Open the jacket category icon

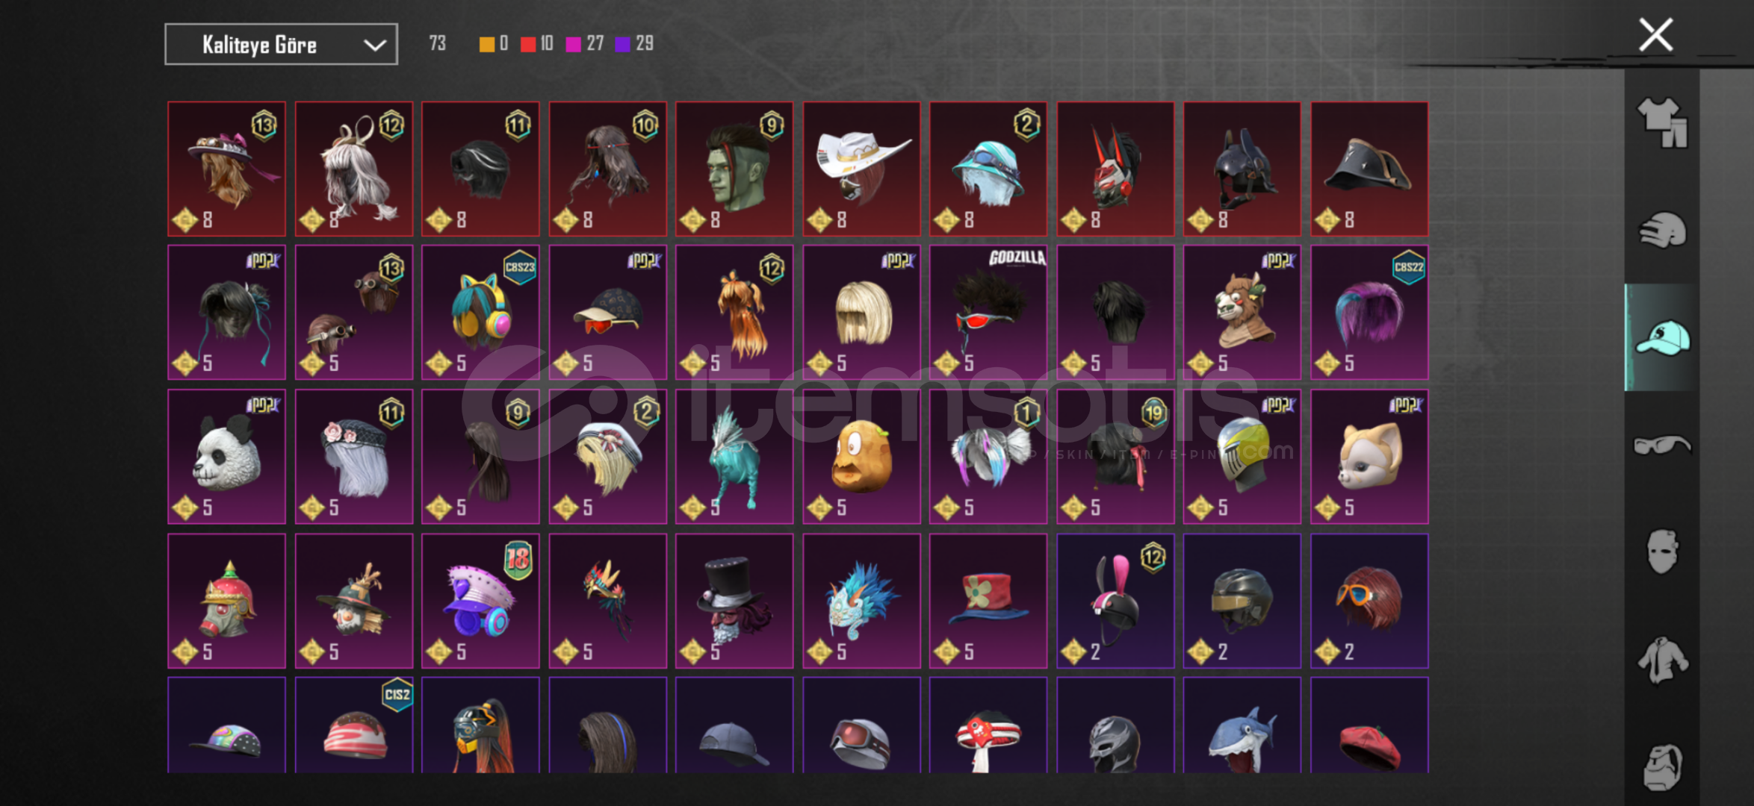click(1662, 660)
